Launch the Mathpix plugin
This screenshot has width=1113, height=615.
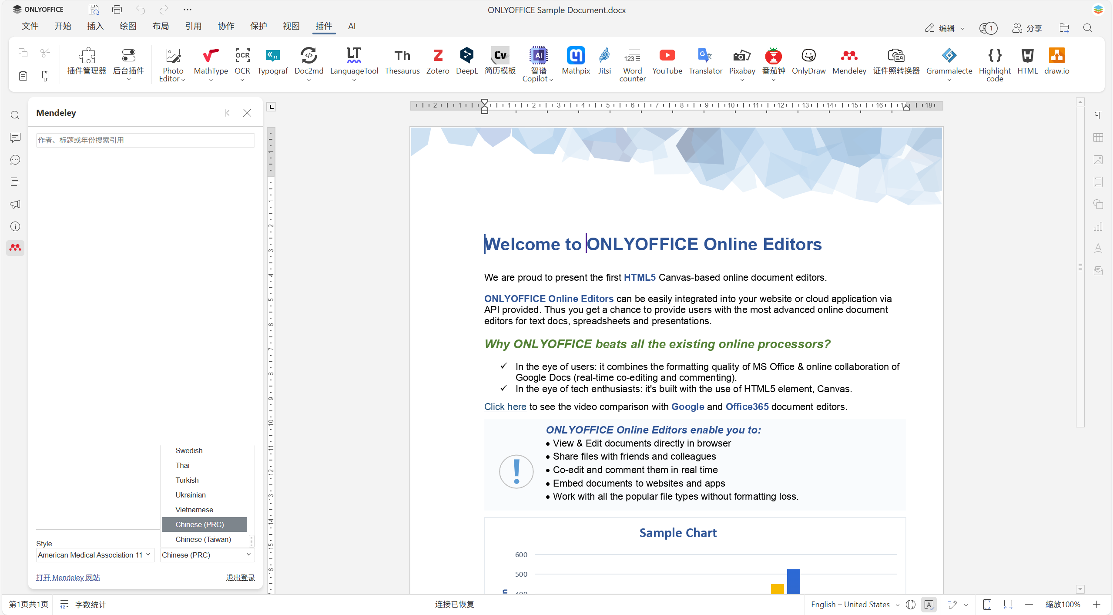click(576, 61)
